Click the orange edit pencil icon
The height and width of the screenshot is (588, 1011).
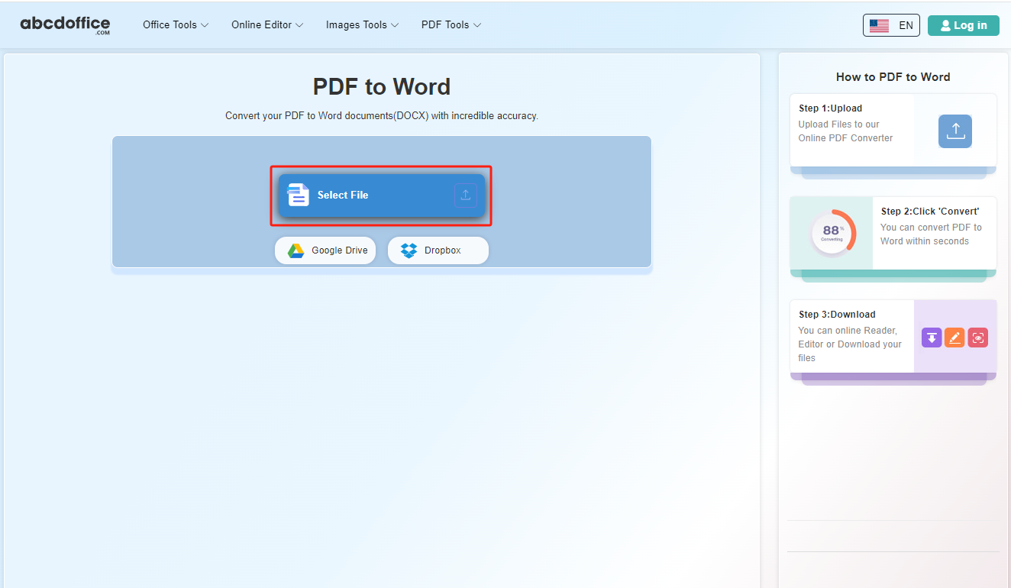pyautogui.click(x=954, y=338)
